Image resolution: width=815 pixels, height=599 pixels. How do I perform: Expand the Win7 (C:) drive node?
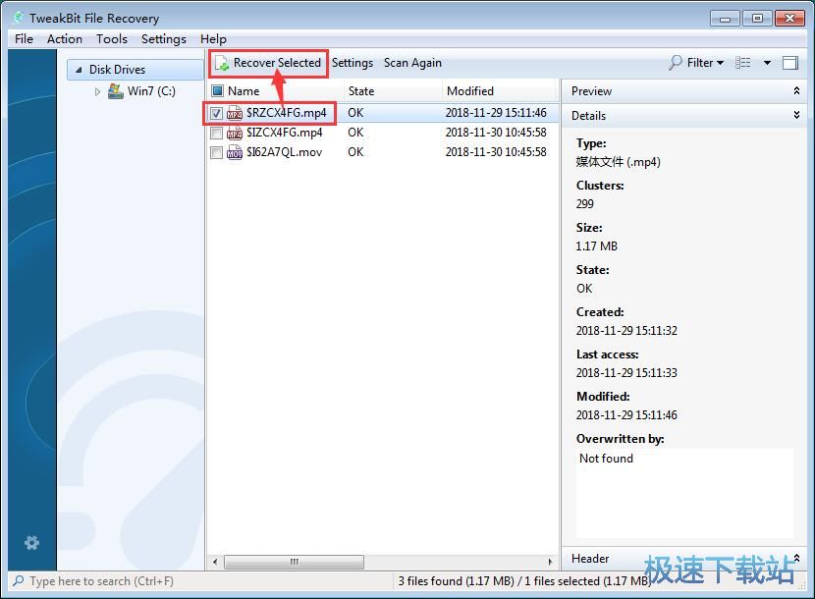[97, 91]
